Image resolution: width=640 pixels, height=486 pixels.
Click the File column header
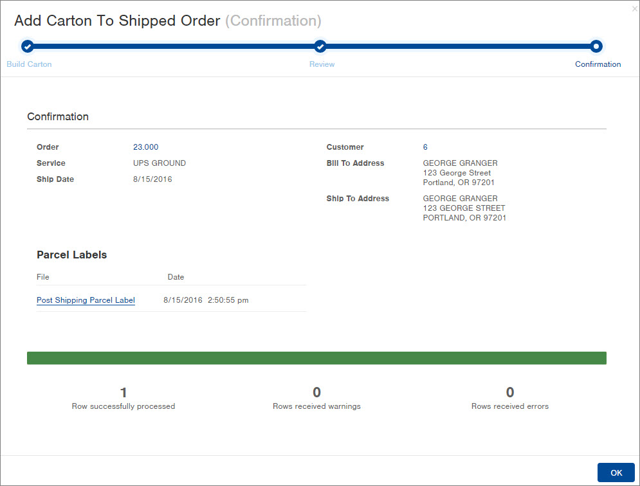(43, 276)
